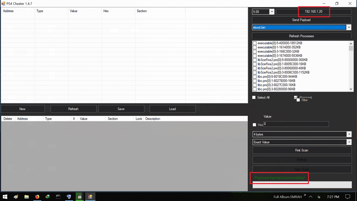This screenshot has height=201, width=357.
Task: Select the libc.prx[0]-1-80278000-16KB row text
Action: (276, 81)
